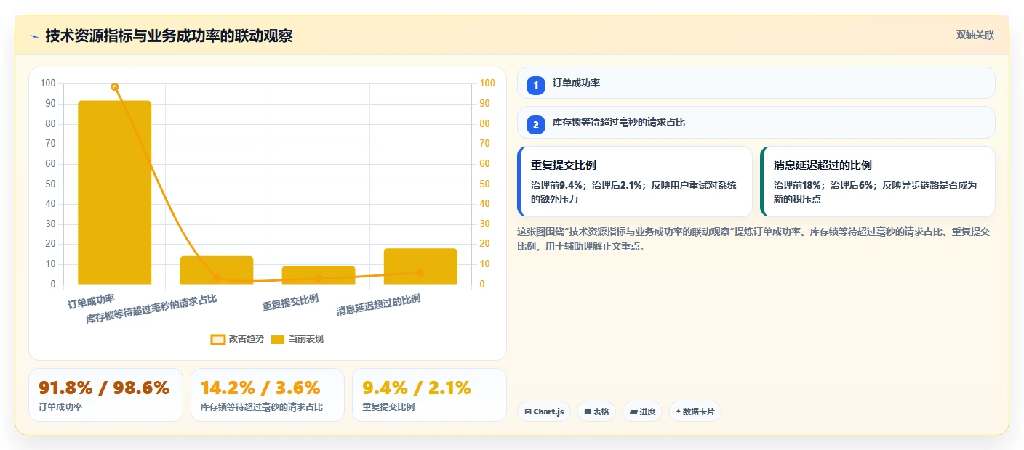1024x450 pixels.
Task: Click the number 1 badge
Action: (536, 85)
